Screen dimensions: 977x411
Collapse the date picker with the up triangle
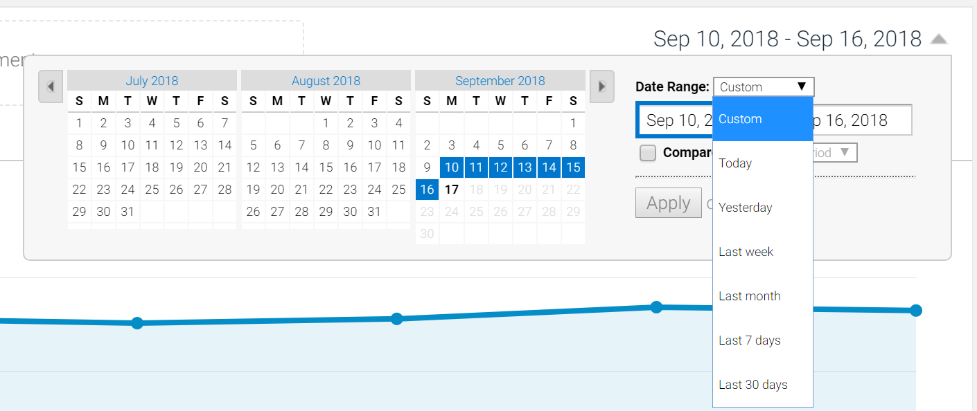[939, 39]
